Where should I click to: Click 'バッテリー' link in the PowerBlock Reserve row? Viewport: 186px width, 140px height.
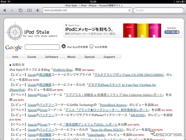46,105
